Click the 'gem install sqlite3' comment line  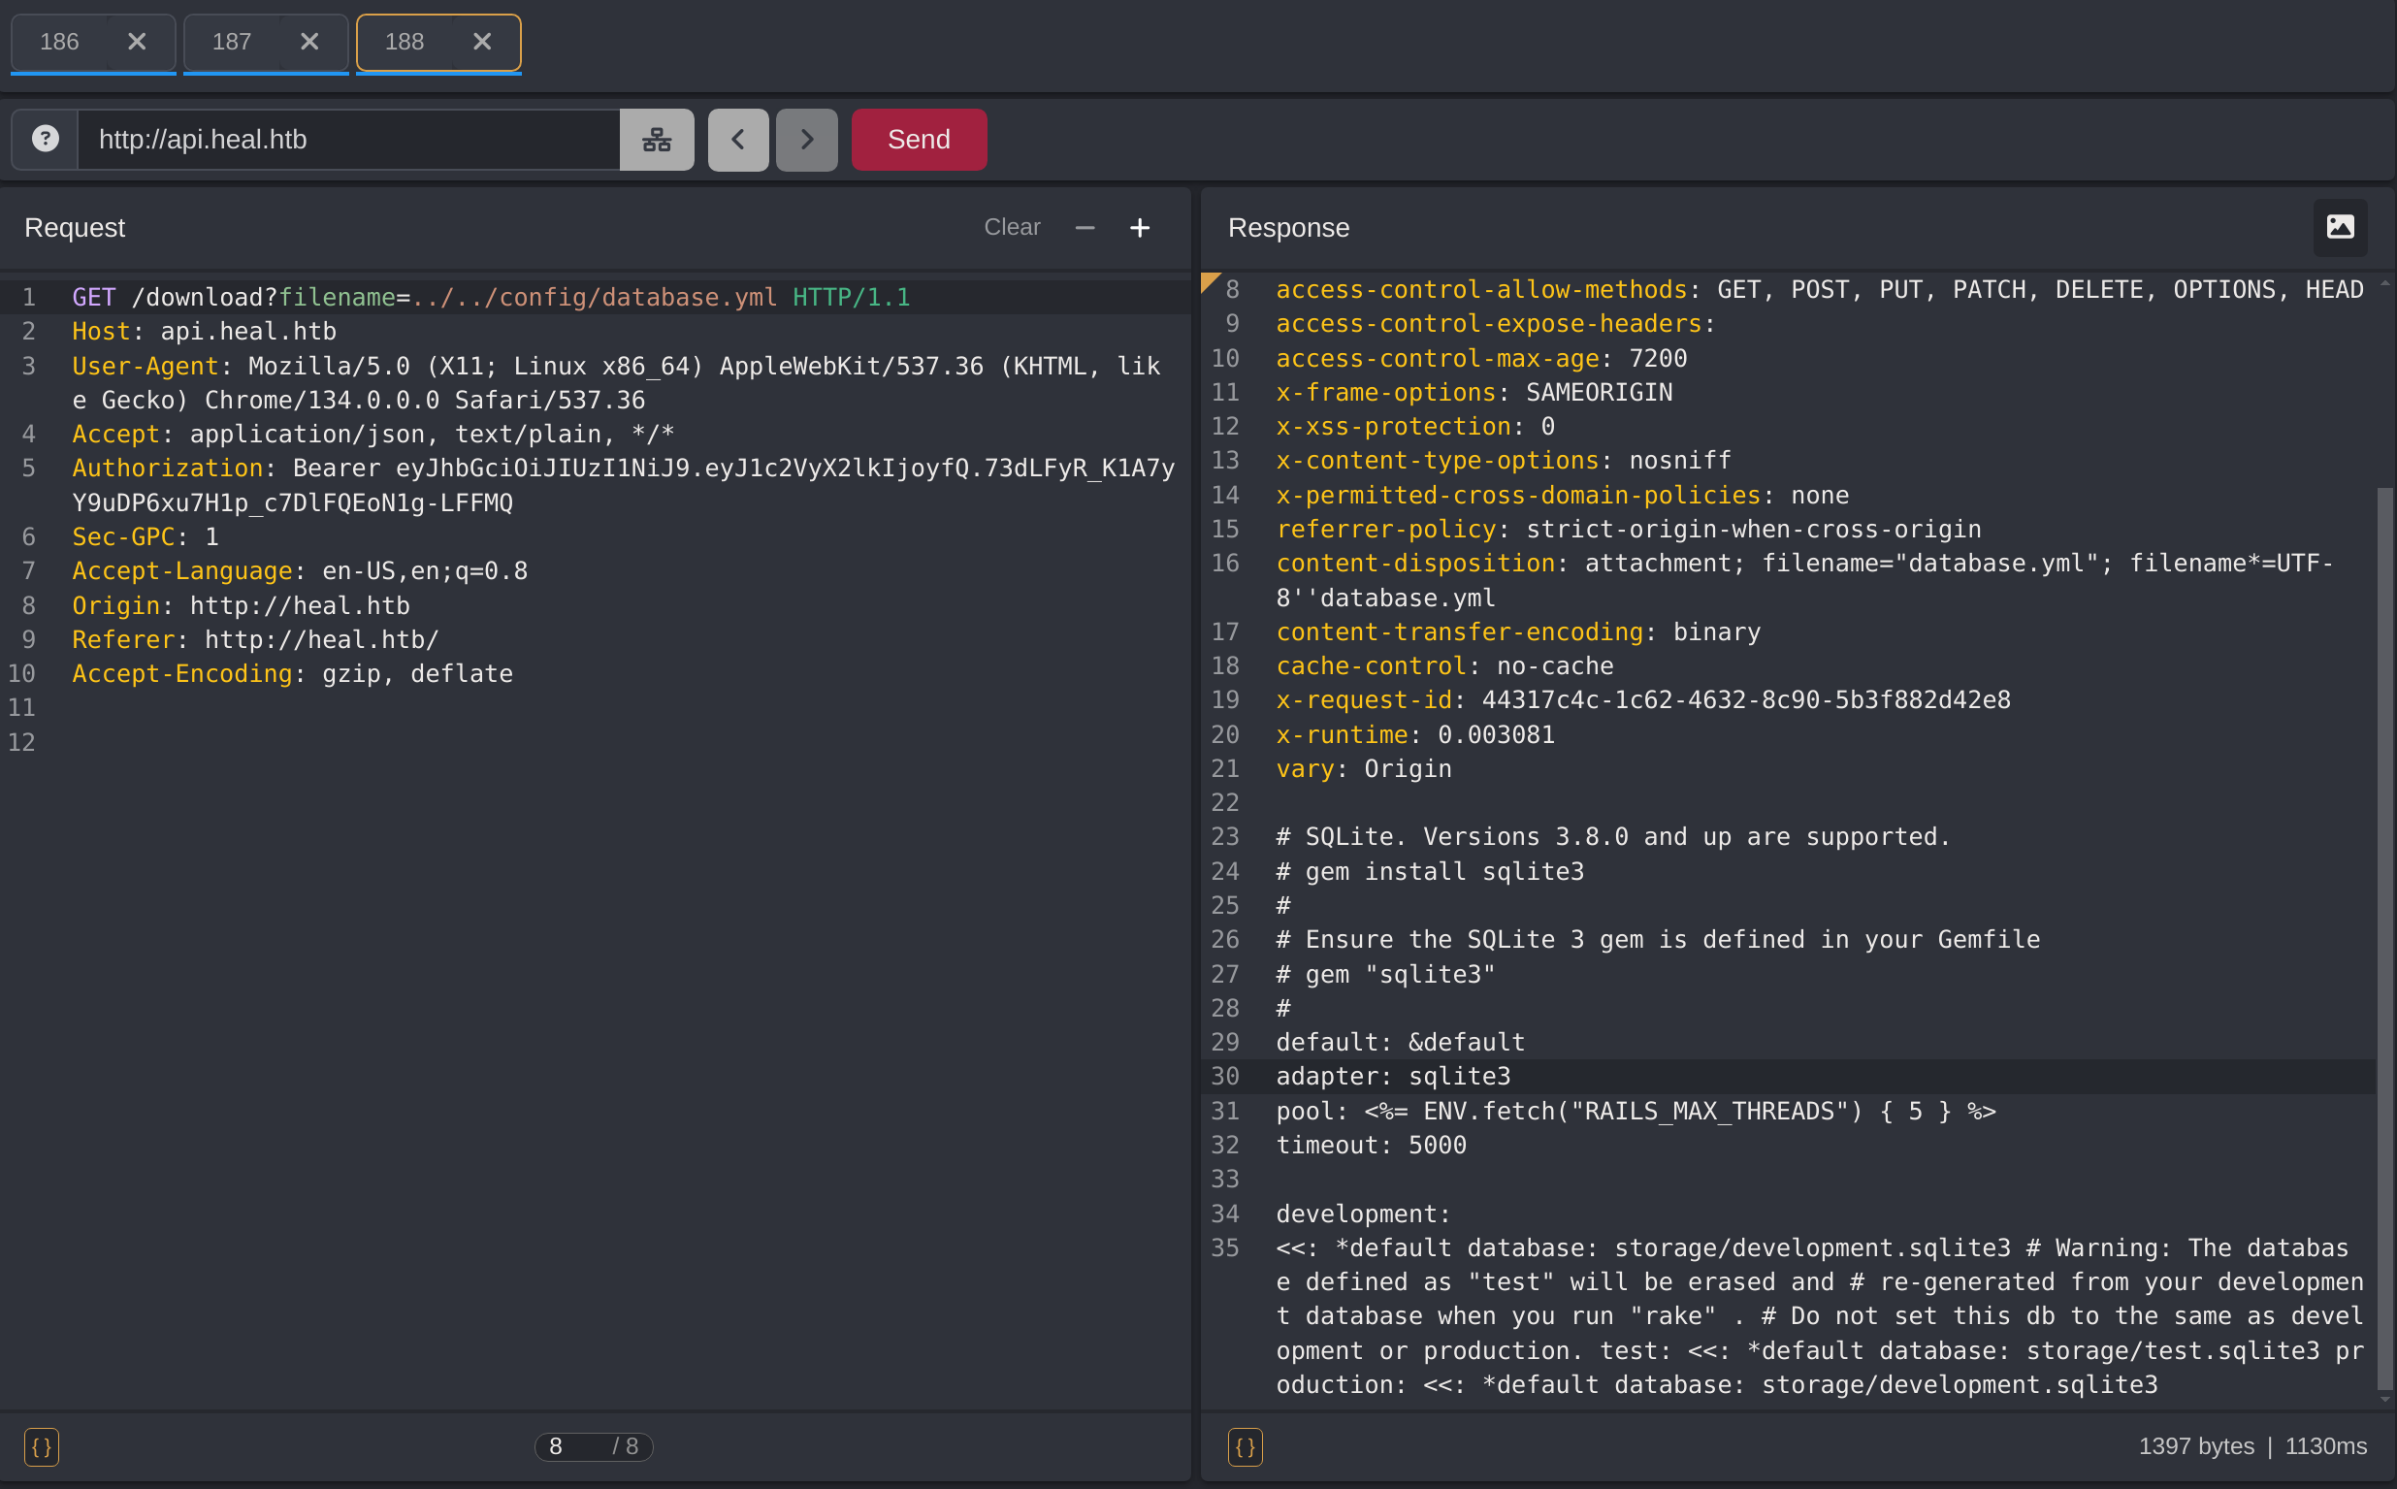coord(1430,871)
